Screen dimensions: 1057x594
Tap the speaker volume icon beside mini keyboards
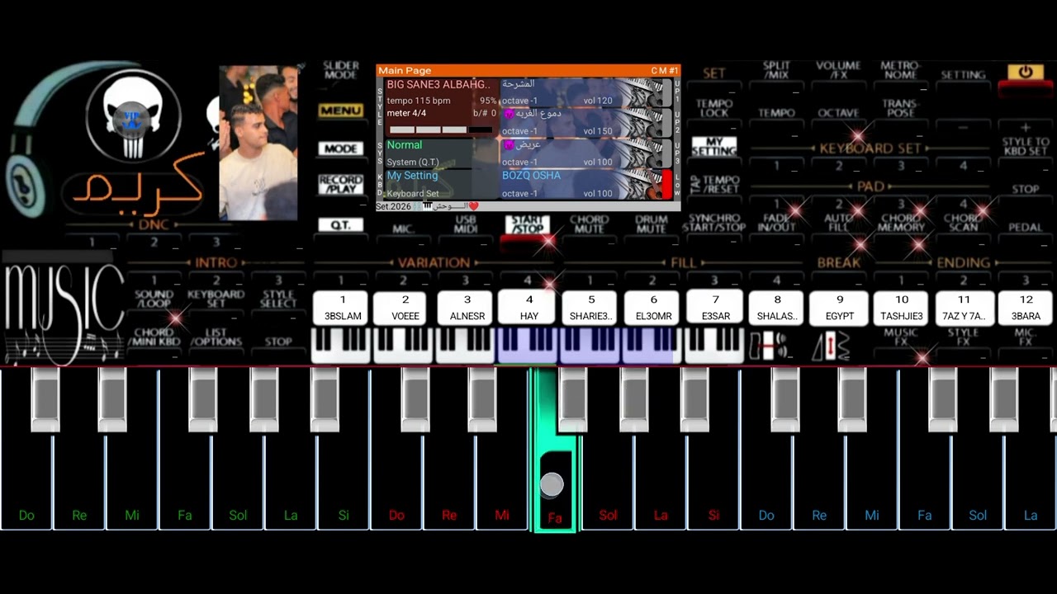click(x=770, y=346)
